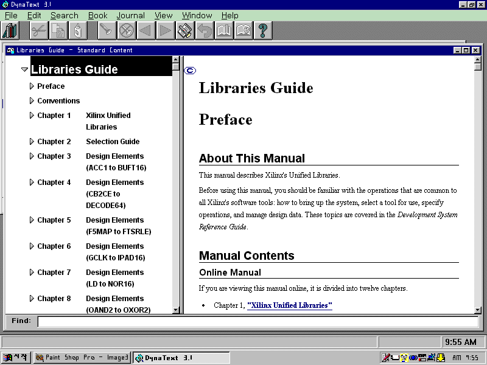
Task: Follow the "Xilinx Unified Libraries" hyperlink
Action: [290, 305]
